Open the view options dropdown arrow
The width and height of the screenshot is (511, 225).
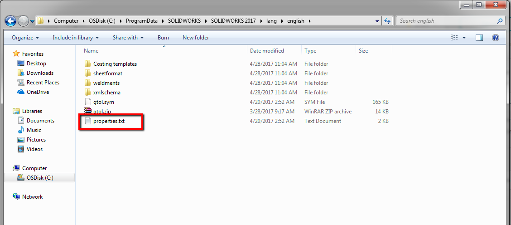[x=464, y=38]
